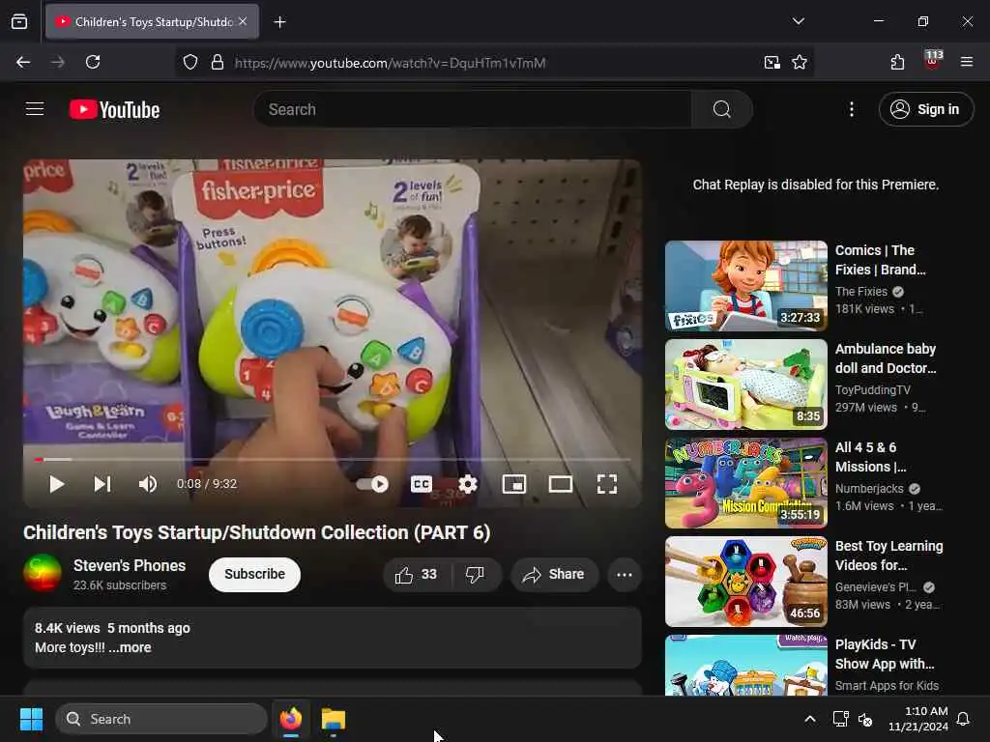
Task: Open File Explorer from taskbar
Action: [x=334, y=719]
